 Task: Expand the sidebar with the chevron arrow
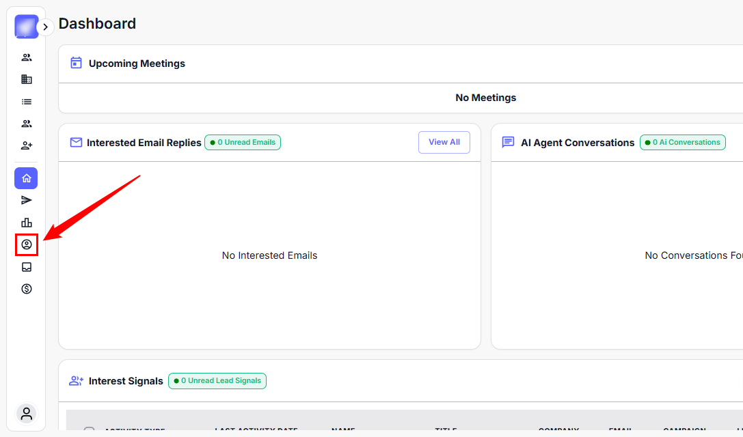(45, 27)
